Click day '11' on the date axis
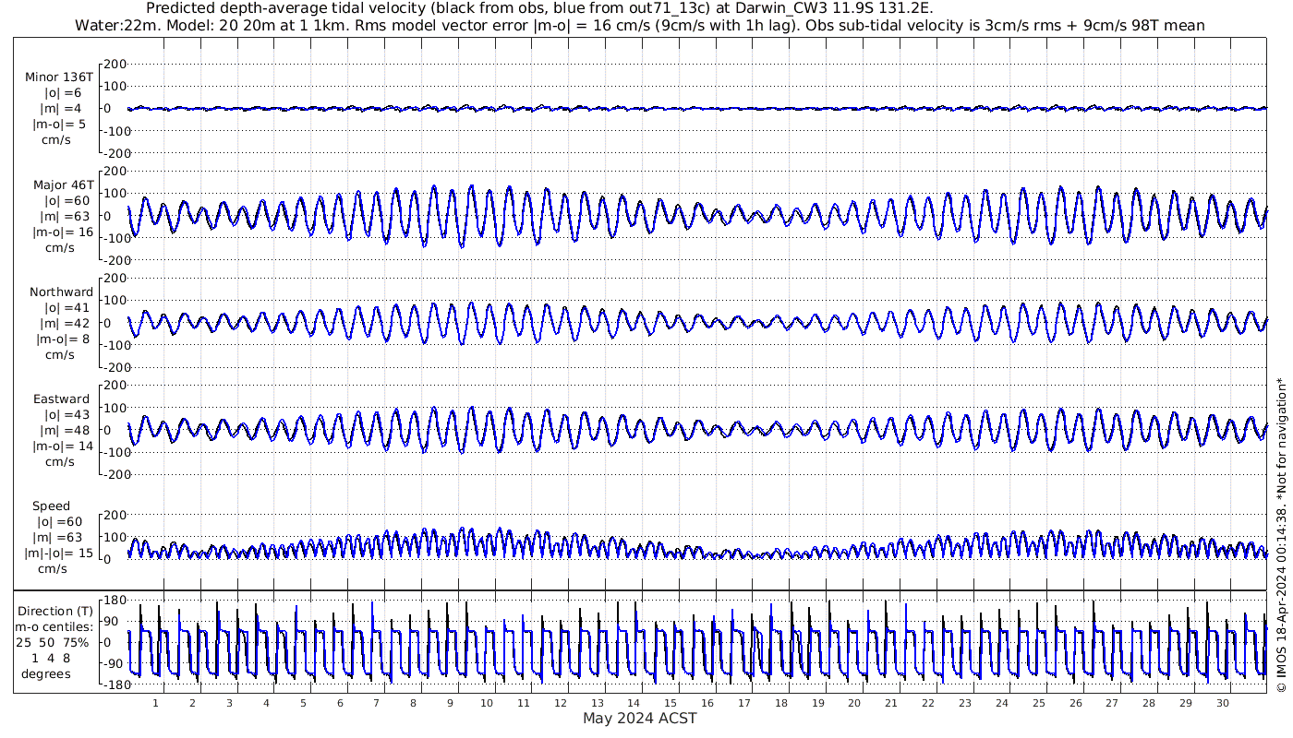The height and width of the screenshot is (738, 1293). coord(524,703)
